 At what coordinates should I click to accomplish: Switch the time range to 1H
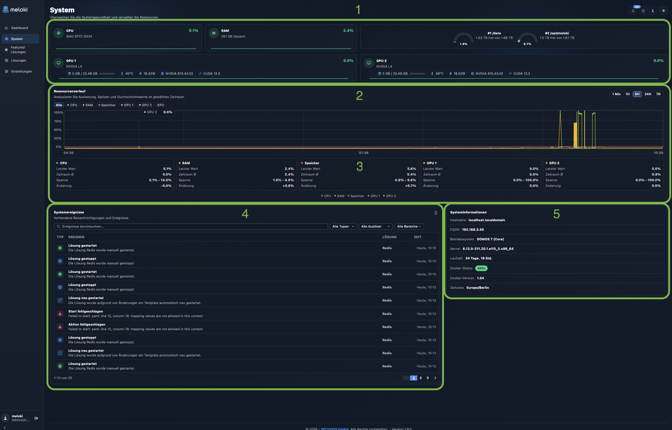pyautogui.click(x=627, y=94)
